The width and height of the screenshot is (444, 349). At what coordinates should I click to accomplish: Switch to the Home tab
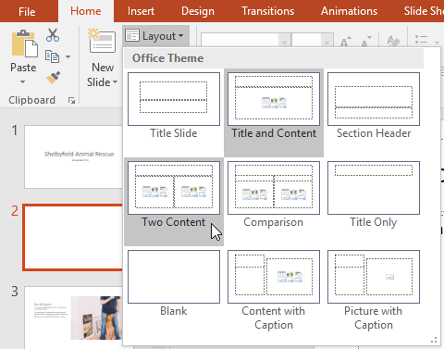coord(86,11)
